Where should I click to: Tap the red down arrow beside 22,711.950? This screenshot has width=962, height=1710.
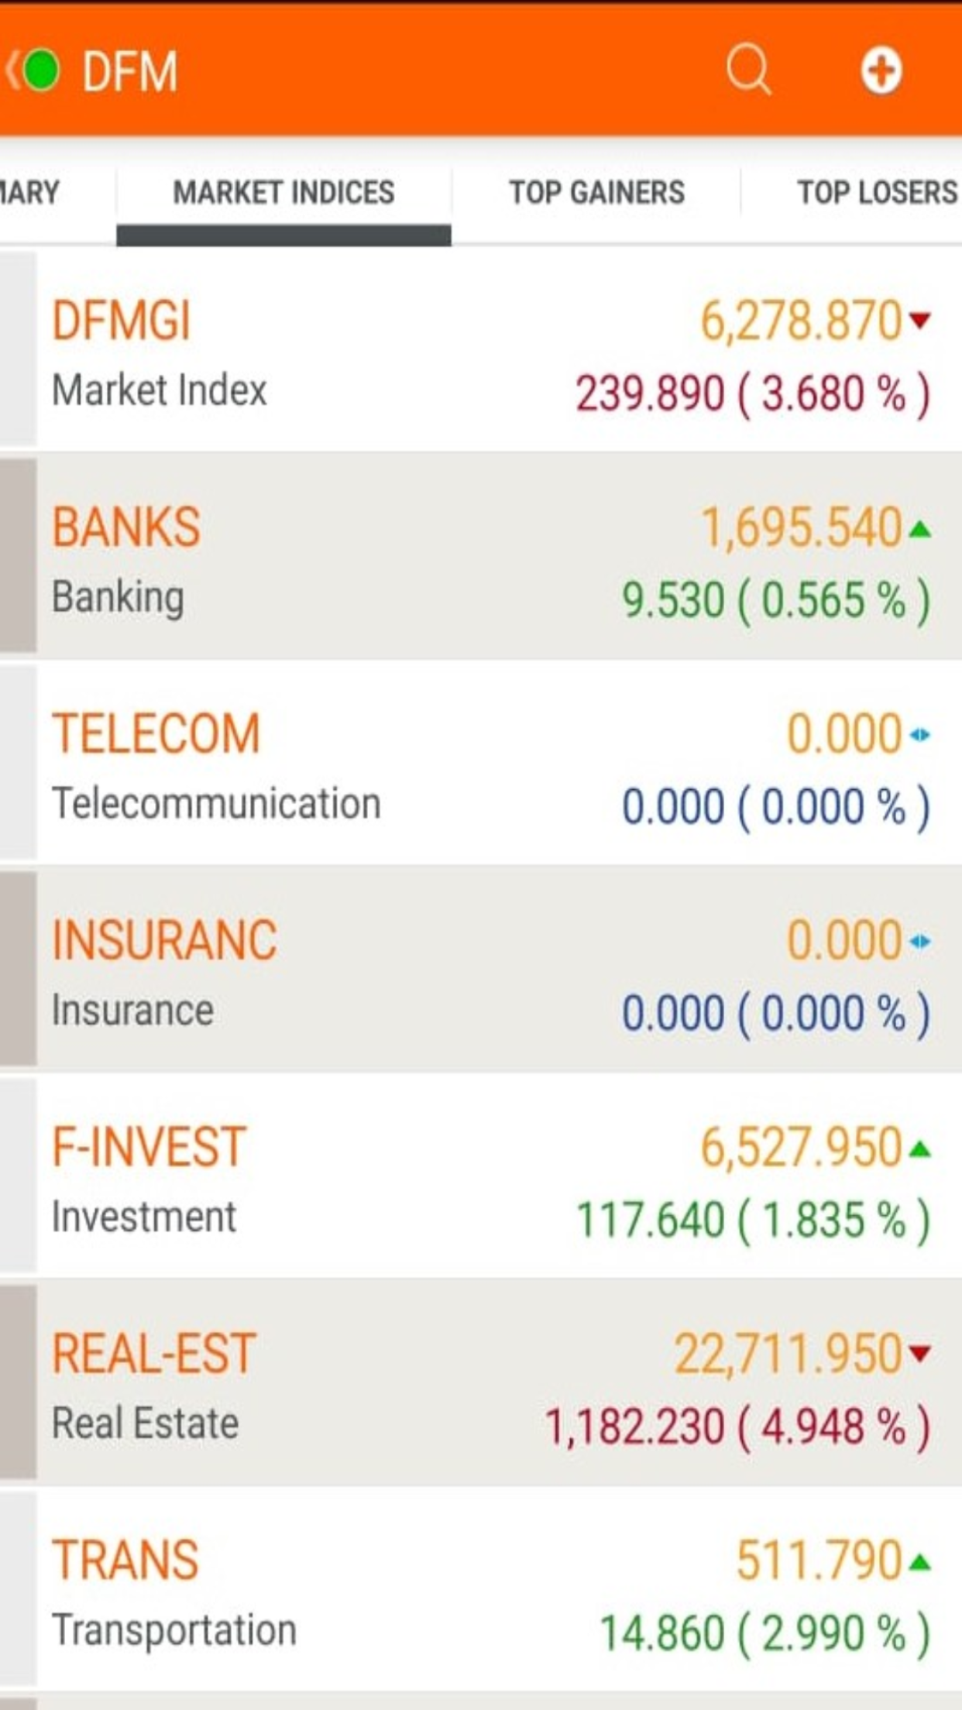click(x=919, y=1353)
